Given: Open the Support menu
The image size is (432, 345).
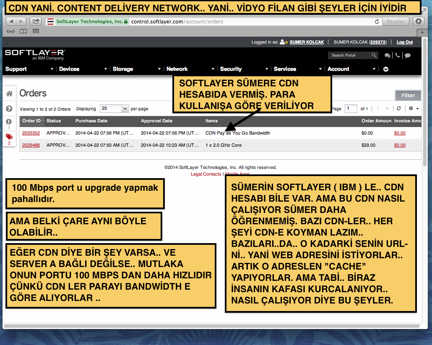Looking at the screenshot, I should click(16, 69).
